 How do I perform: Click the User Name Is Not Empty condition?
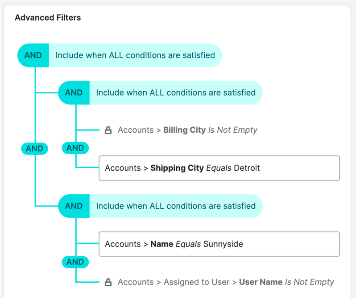pos(226,282)
